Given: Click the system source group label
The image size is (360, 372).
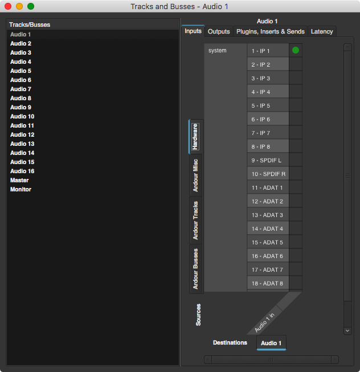Looking at the screenshot, I should 218,51.
